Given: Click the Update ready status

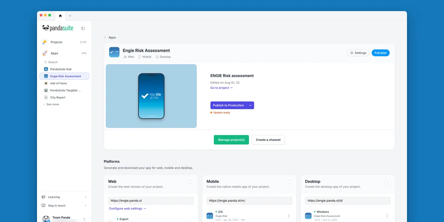Looking at the screenshot, I should [220, 112].
